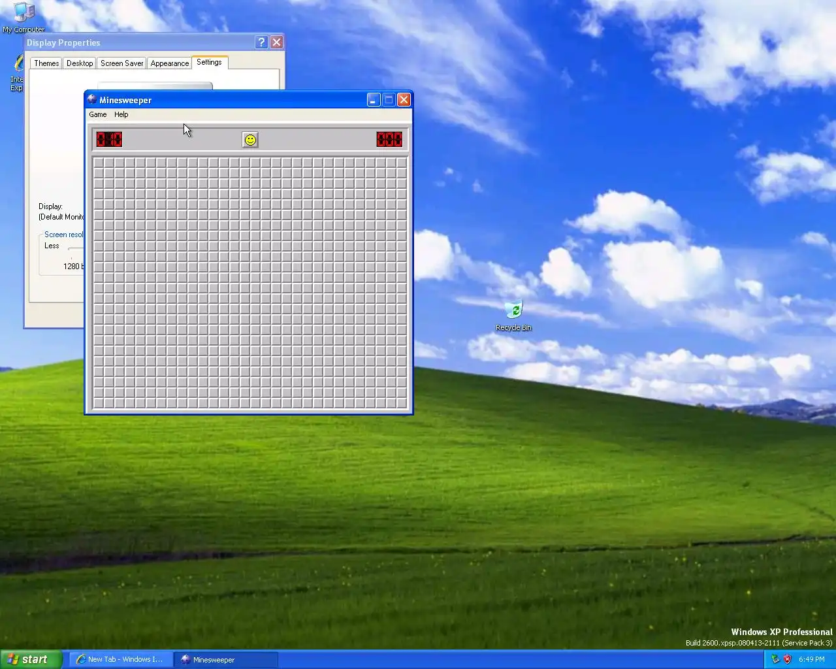The width and height of the screenshot is (836, 669).
Task: Click the system tray clock showing 6:49 PM
Action: 811,659
